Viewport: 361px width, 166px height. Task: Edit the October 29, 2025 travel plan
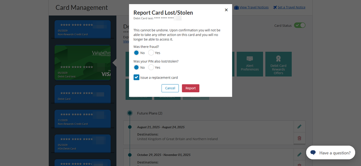coord(299,155)
